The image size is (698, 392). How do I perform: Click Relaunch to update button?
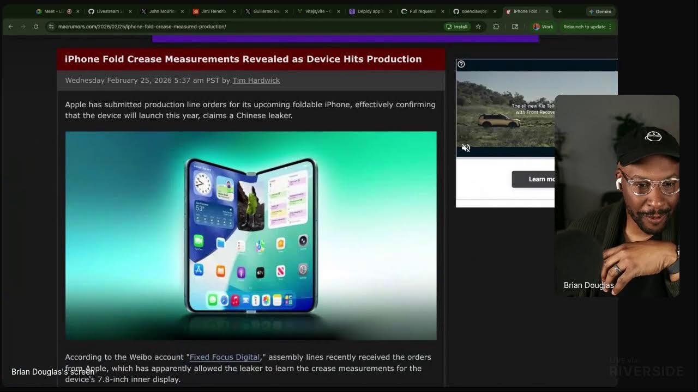click(x=587, y=27)
